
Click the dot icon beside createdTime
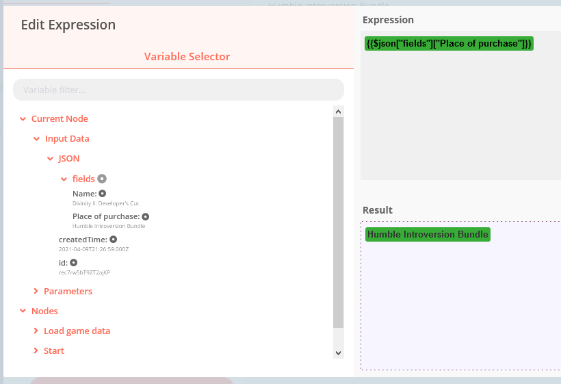point(114,240)
